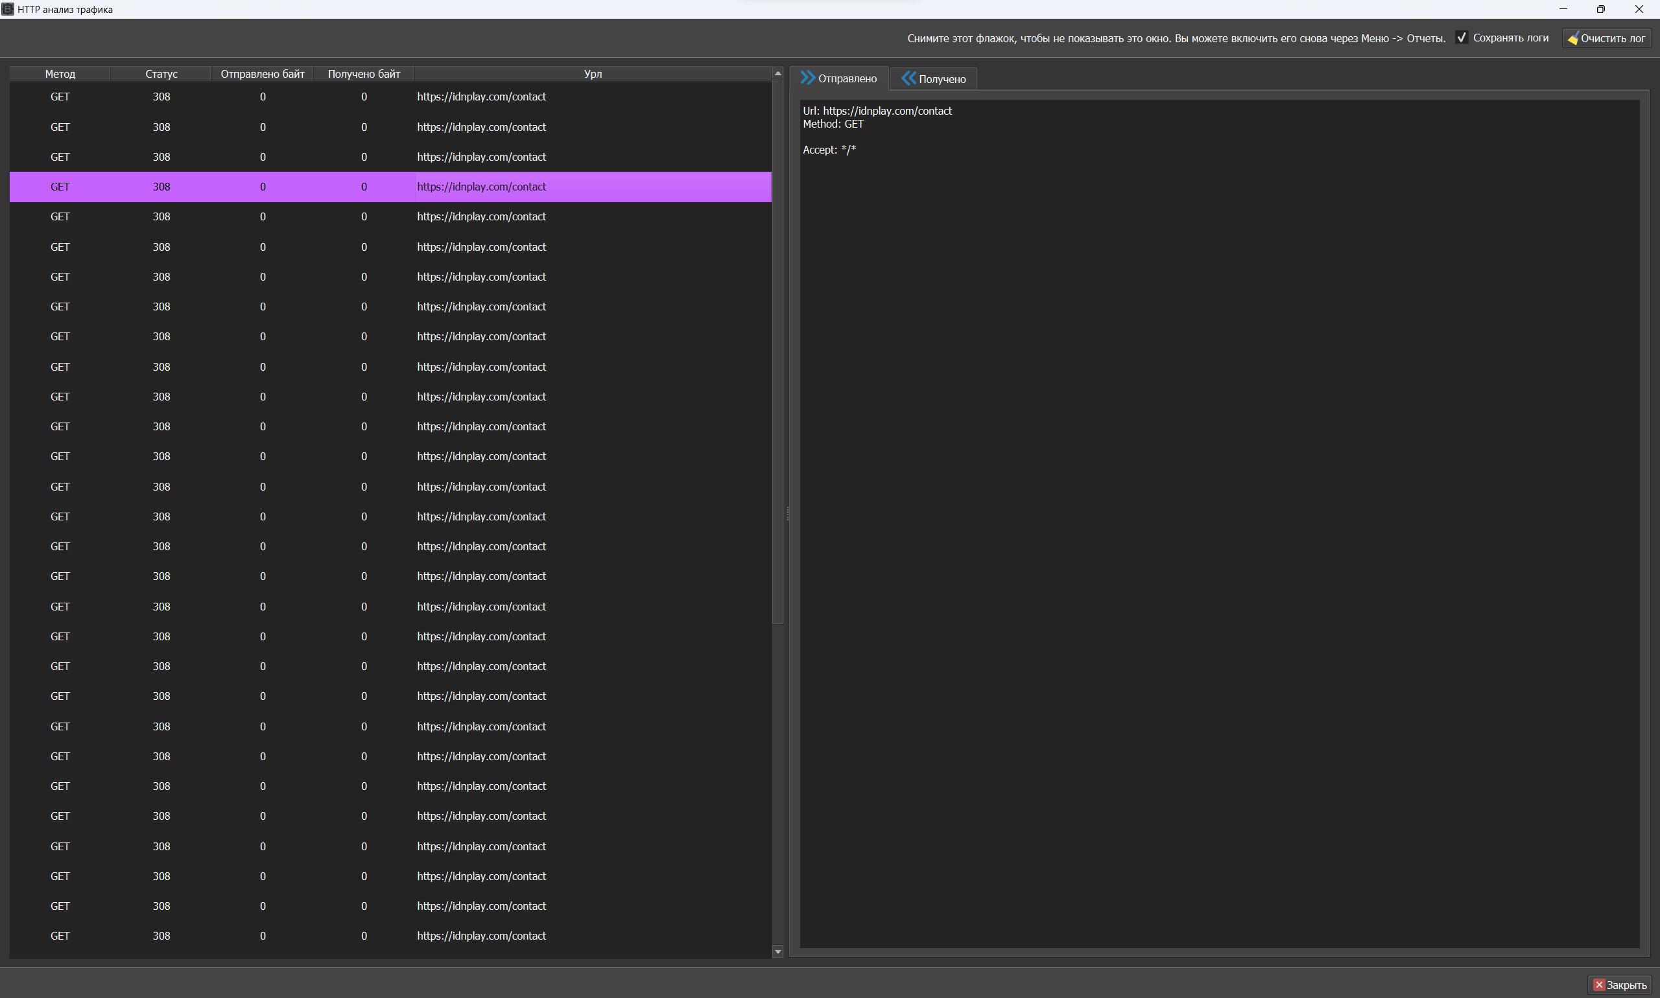1660x998 pixels.
Task: Click the splitter handle between list and details
Action: click(787, 514)
